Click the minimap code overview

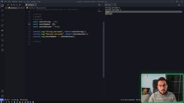click(100, 10)
